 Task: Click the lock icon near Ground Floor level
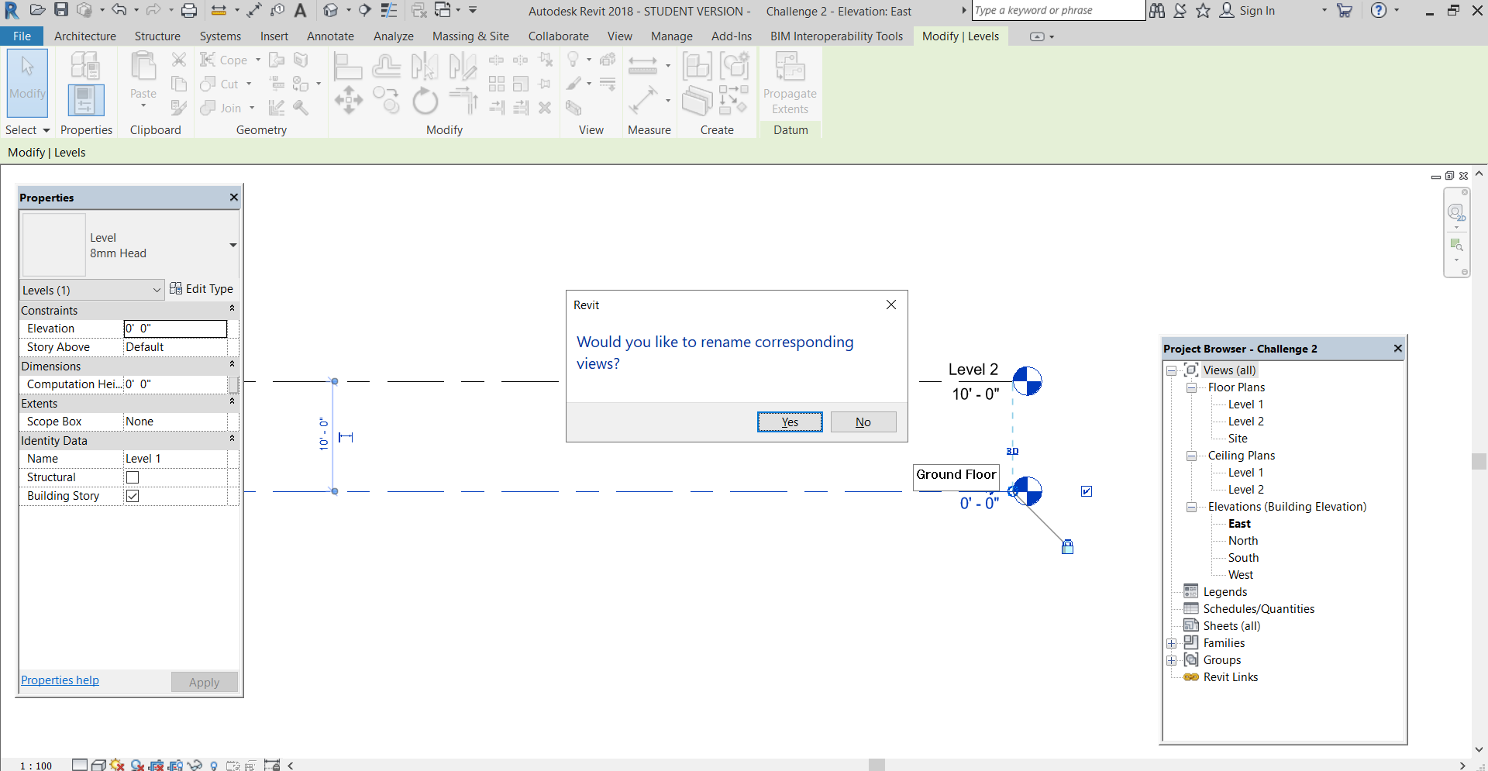(x=1067, y=547)
